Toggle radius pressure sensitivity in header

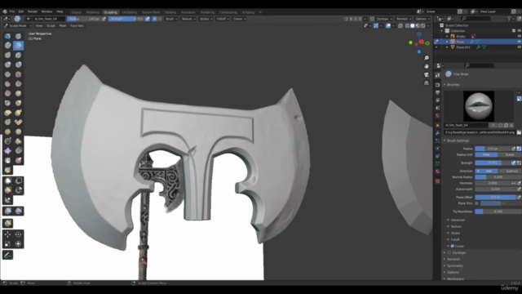pyautogui.click(x=104, y=19)
